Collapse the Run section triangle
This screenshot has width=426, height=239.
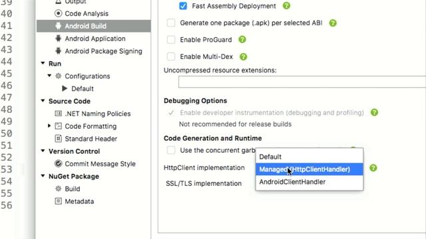click(x=43, y=63)
